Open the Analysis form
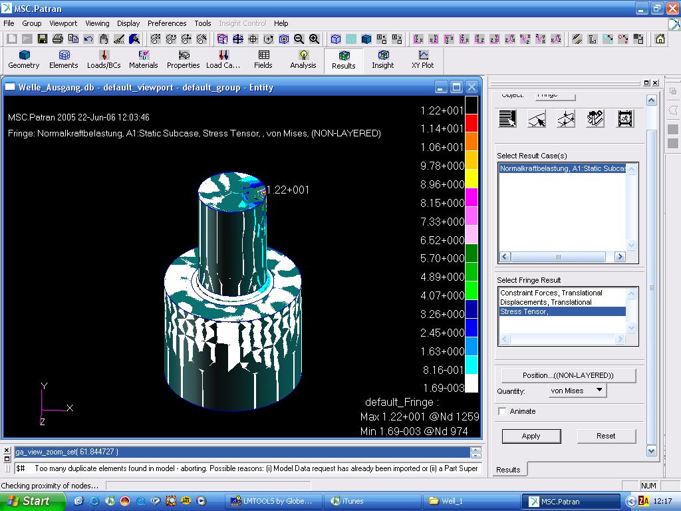Screen dimensions: 681x511 coord(303,59)
